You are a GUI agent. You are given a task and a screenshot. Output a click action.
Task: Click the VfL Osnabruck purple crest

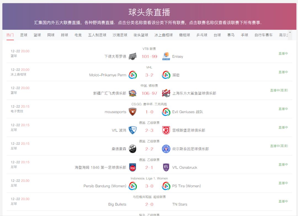tap(166, 167)
